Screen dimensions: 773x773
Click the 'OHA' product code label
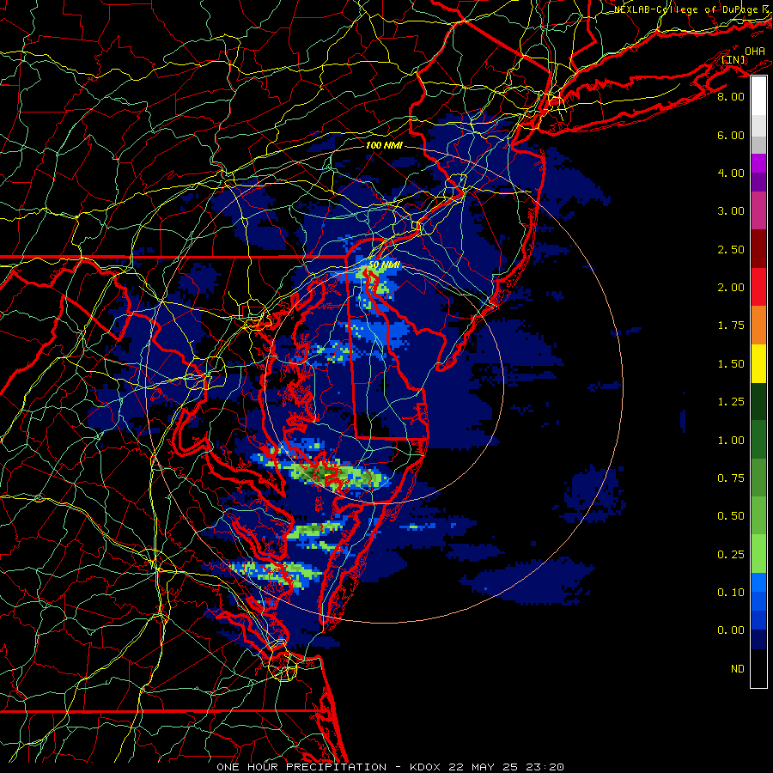pos(755,52)
